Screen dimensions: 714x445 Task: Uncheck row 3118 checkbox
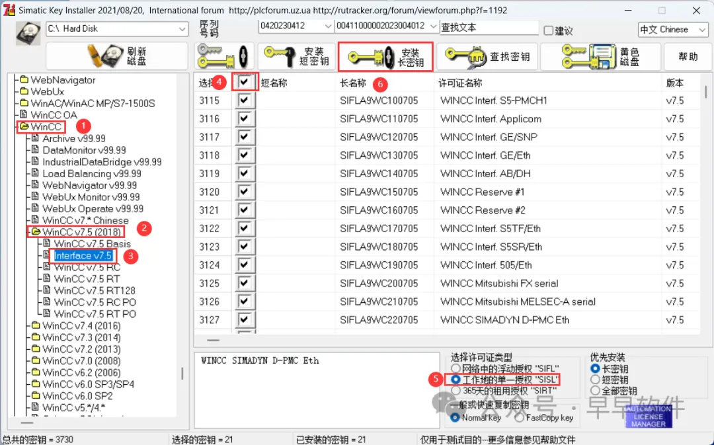coord(245,155)
